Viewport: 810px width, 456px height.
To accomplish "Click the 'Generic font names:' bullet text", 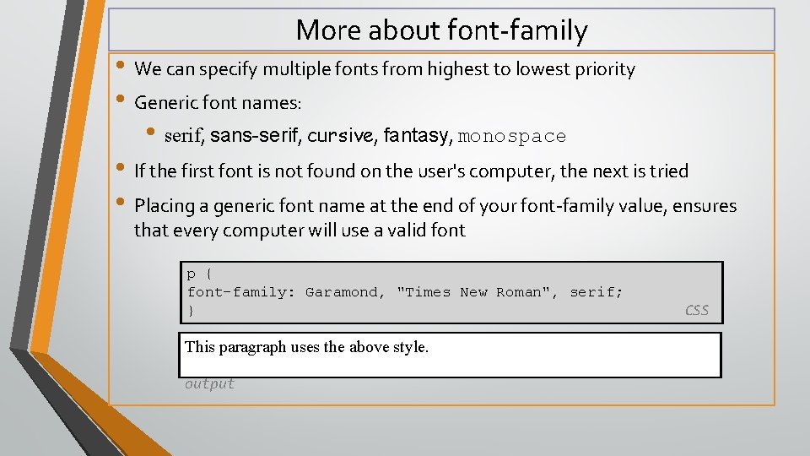I will coord(218,102).
